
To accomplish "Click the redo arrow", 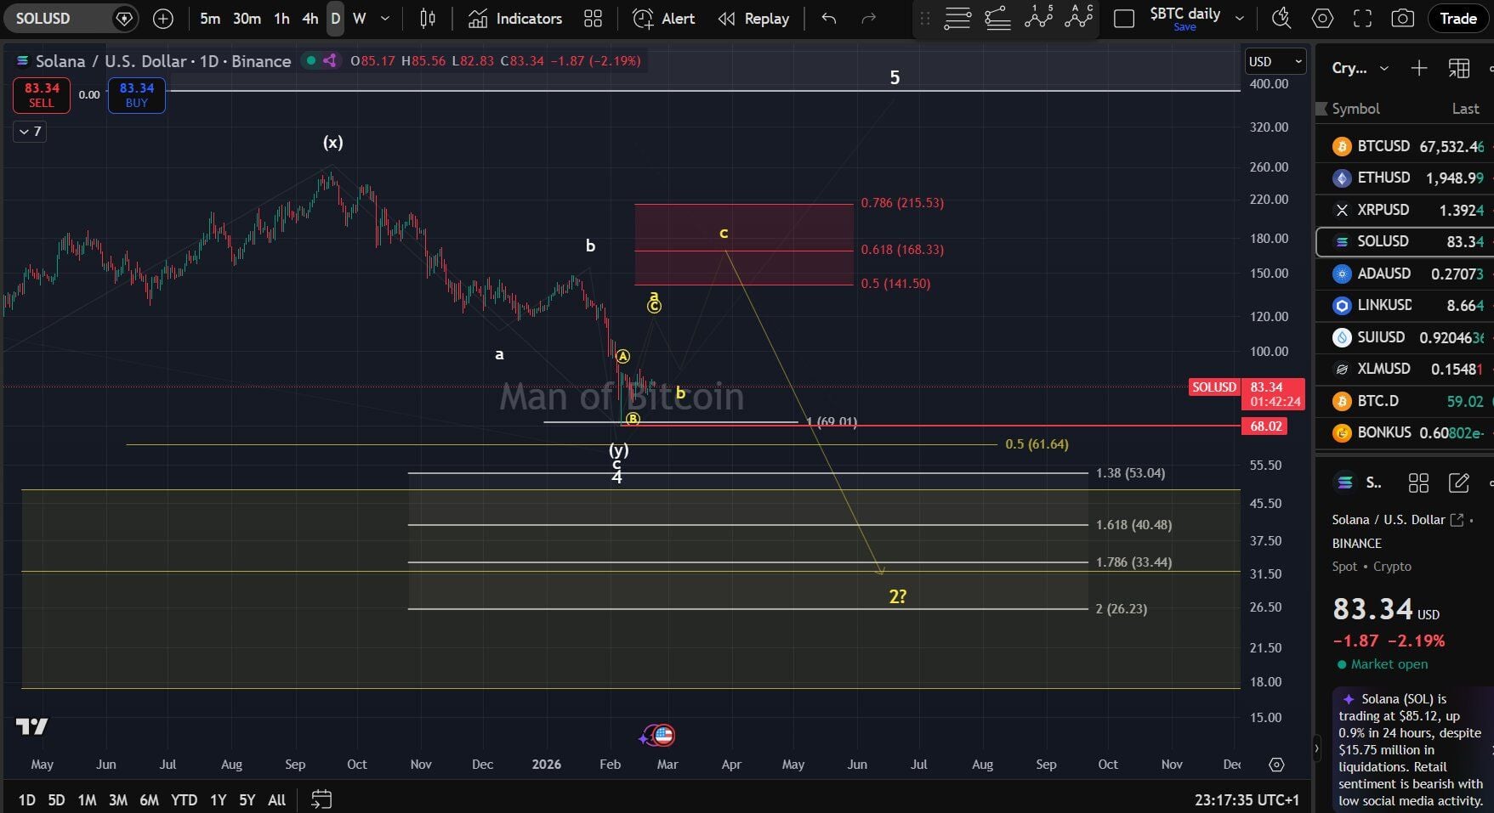I will (868, 18).
